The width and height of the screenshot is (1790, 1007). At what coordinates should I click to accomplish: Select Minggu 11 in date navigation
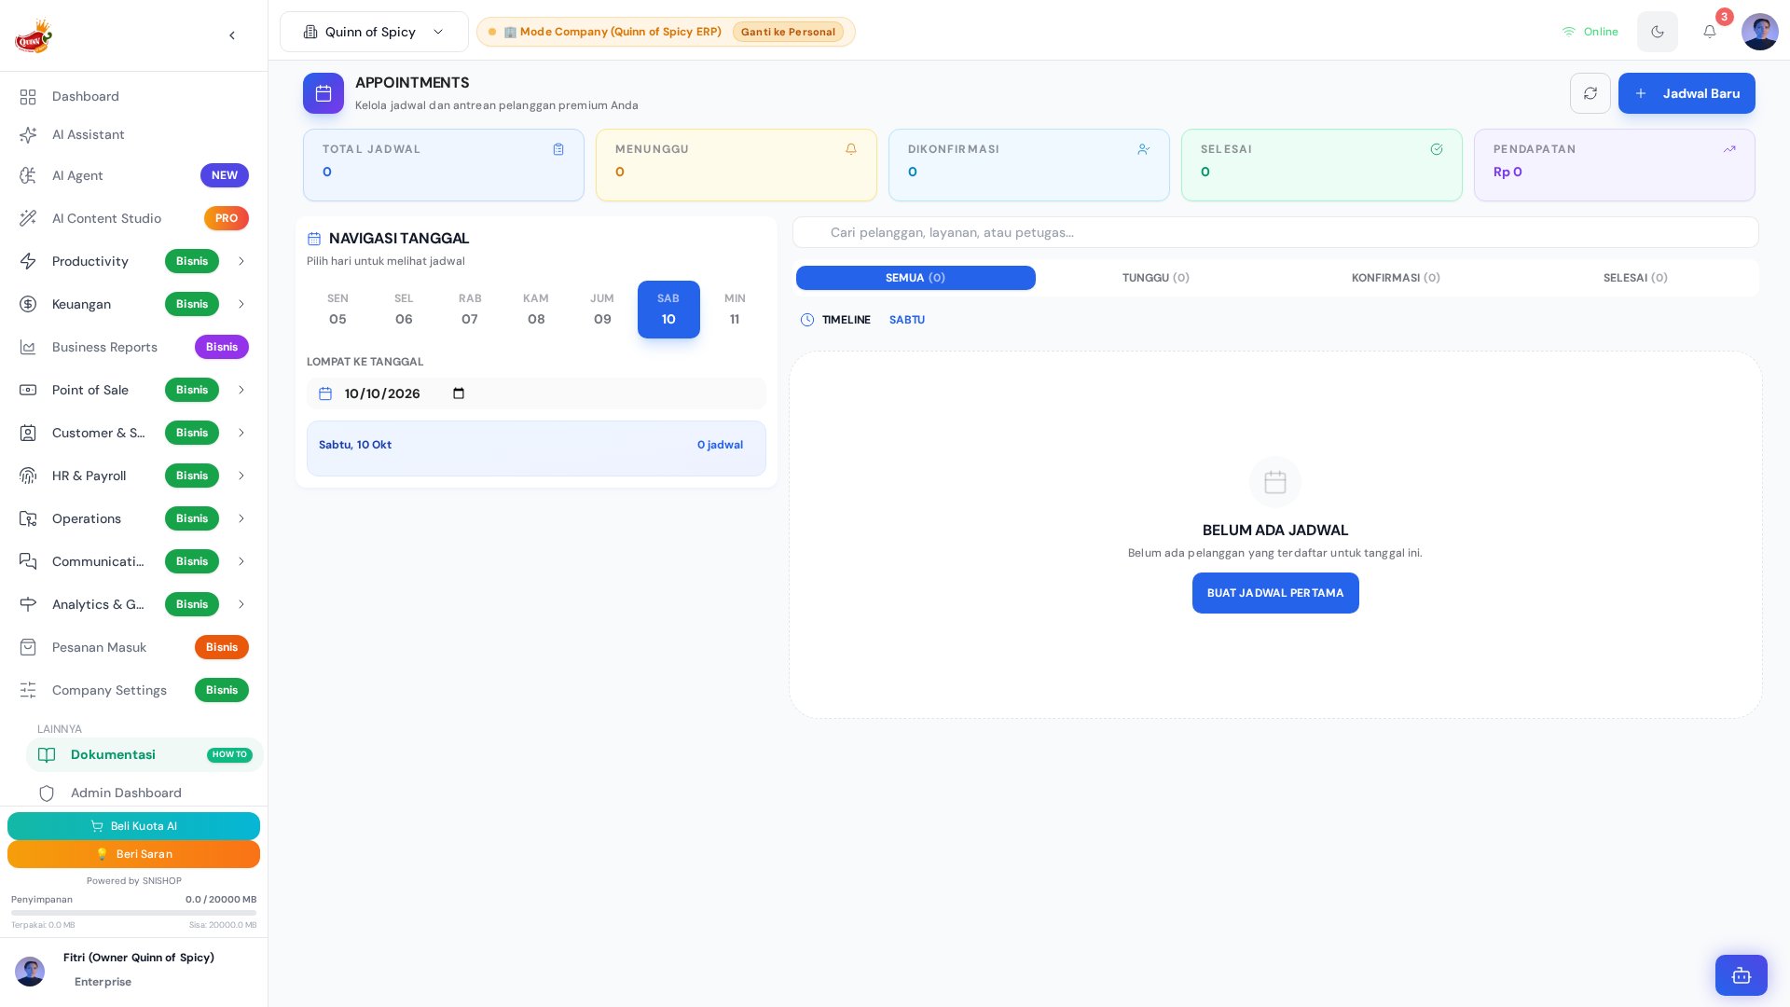point(735,310)
